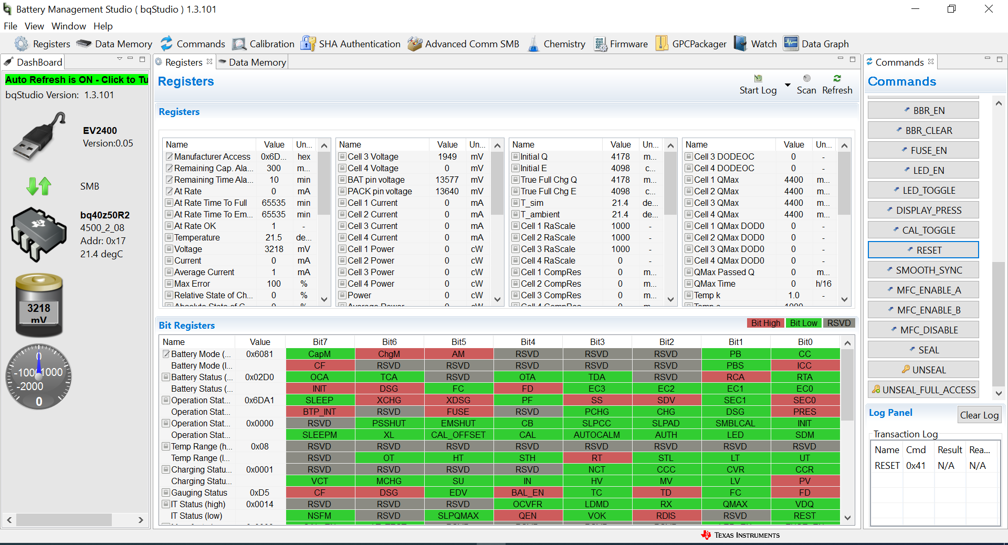Toggle the Gauging Status checkbox
1008x545 pixels.
coord(166,492)
